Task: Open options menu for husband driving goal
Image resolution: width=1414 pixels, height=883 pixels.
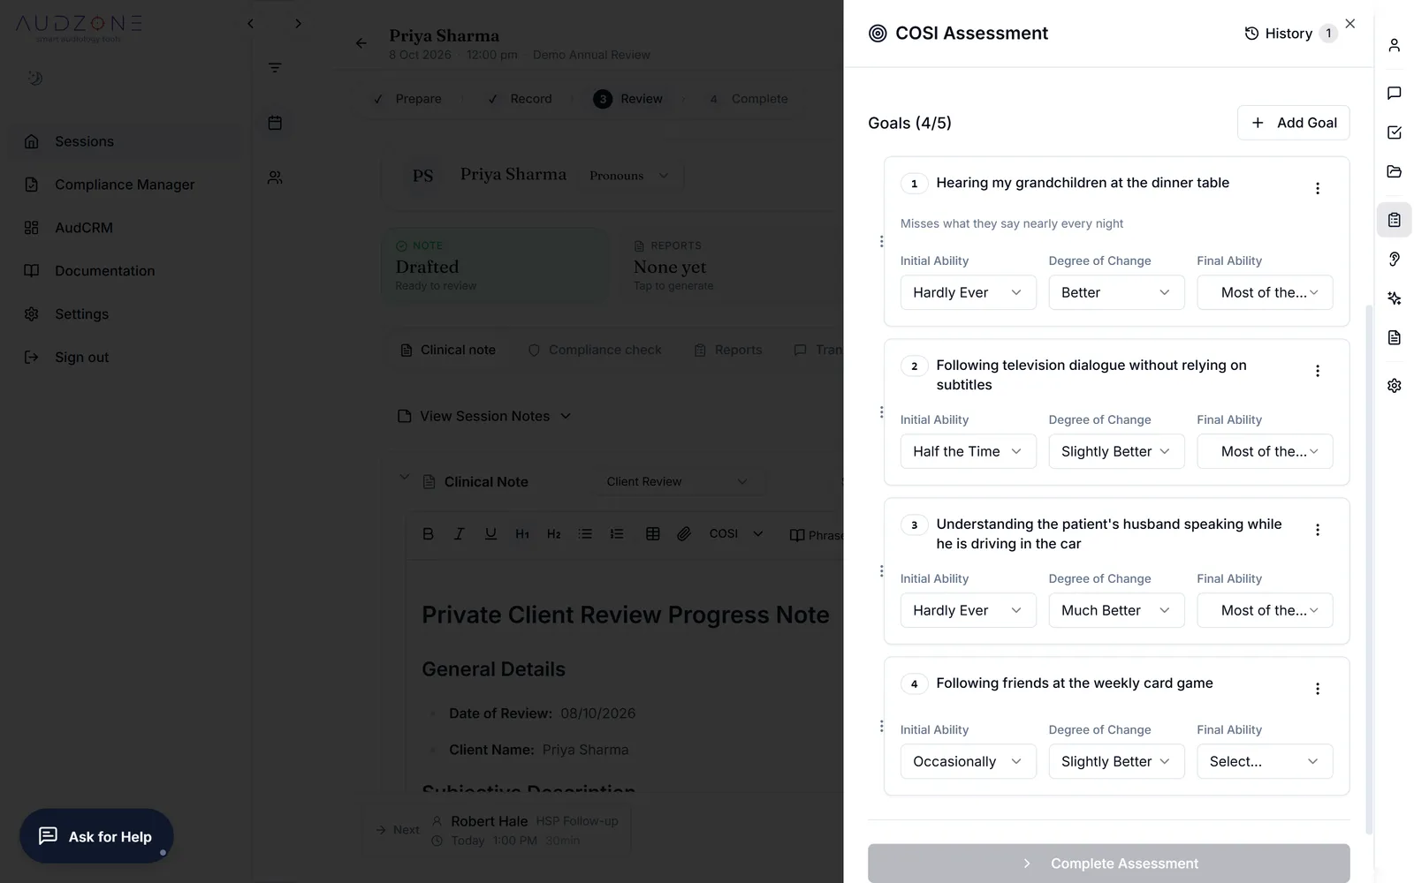Action: pos(1317,530)
